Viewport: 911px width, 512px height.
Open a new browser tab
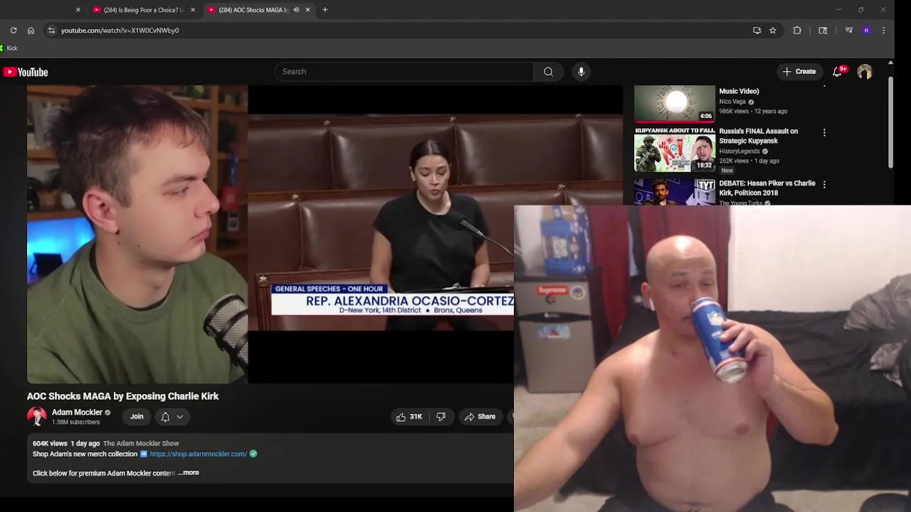pos(325,10)
